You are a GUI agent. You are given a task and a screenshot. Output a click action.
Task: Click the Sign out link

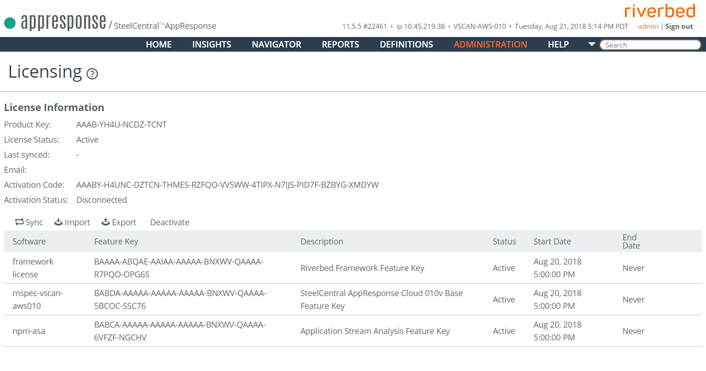(x=679, y=26)
